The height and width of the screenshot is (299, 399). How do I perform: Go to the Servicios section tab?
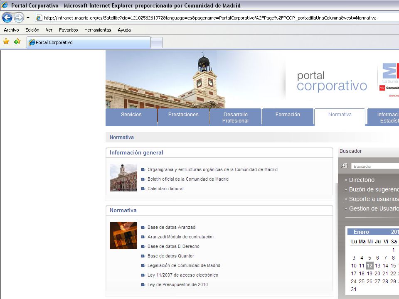131,117
